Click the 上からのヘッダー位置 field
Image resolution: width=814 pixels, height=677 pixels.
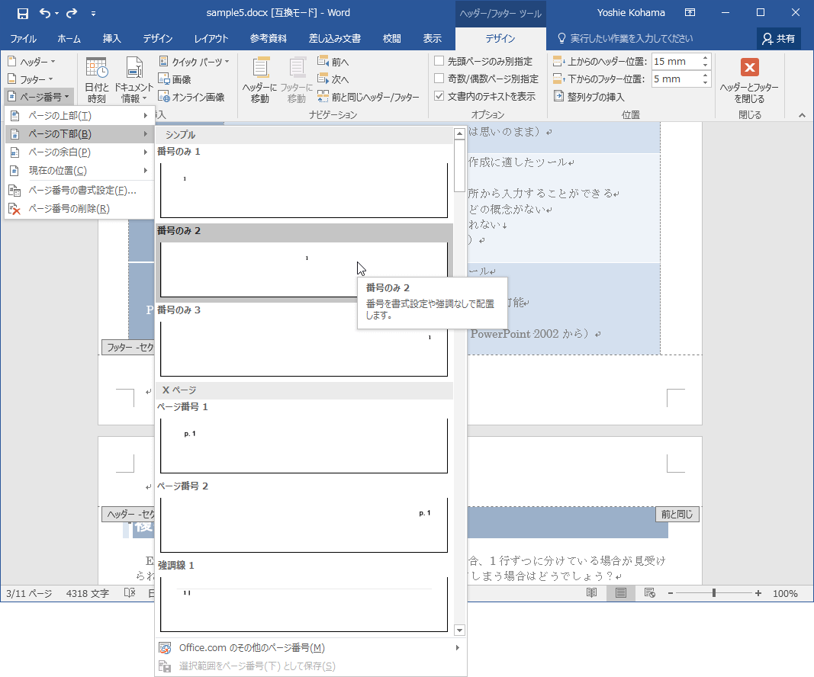(677, 61)
